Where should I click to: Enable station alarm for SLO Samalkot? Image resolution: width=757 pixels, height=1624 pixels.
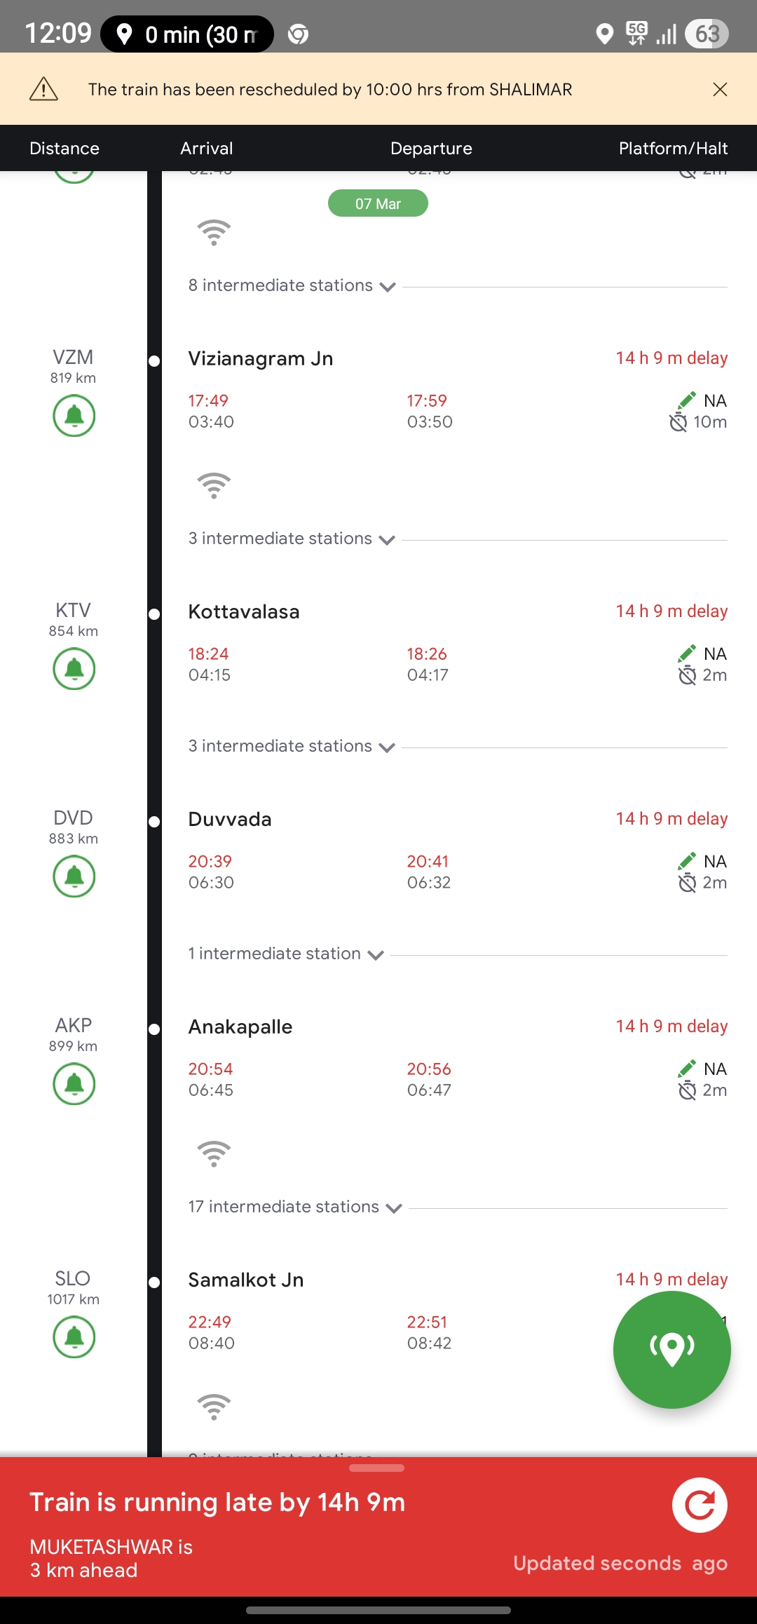(74, 1337)
